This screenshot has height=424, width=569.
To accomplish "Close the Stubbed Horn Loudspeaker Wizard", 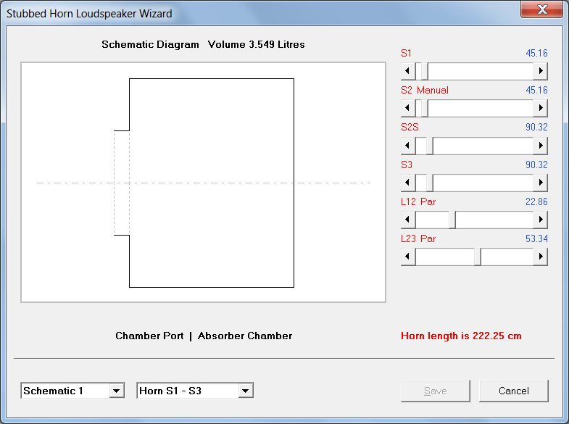I will point(541,9).
